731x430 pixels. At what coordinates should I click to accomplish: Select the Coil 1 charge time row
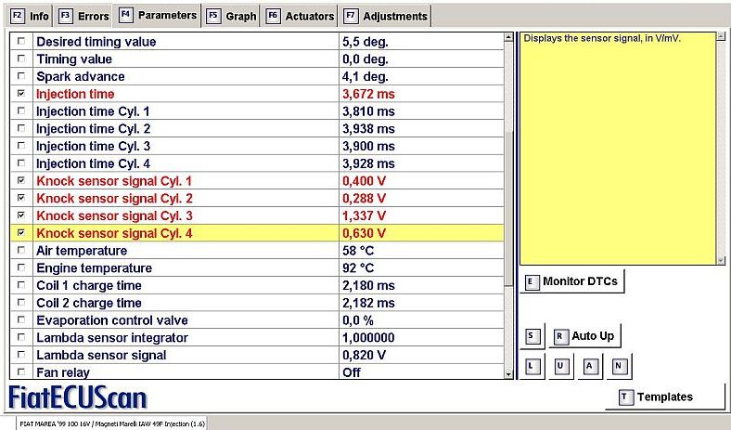257,285
